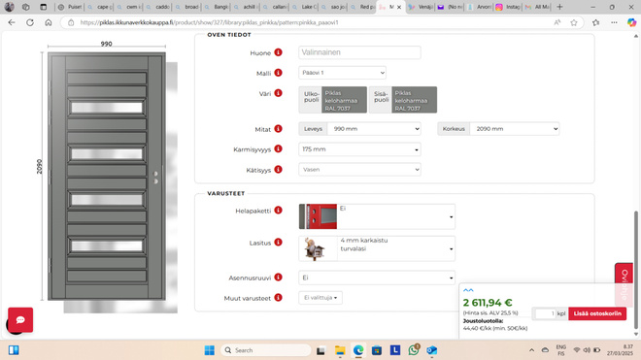The image size is (641, 360).
Task: Click the info icon next to Muut varusteet
Action: pos(279,298)
